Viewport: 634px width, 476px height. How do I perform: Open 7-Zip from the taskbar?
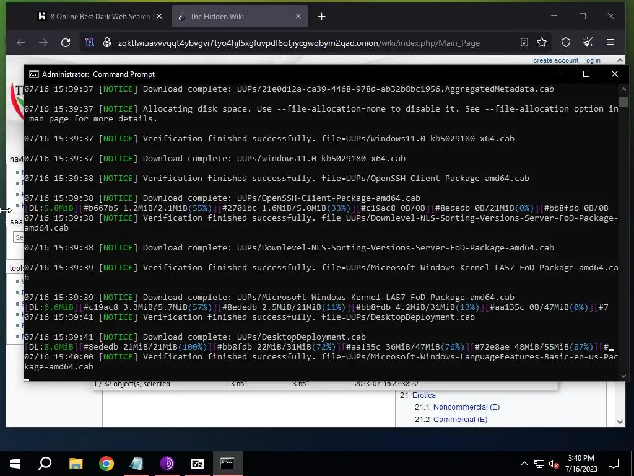point(197,464)
